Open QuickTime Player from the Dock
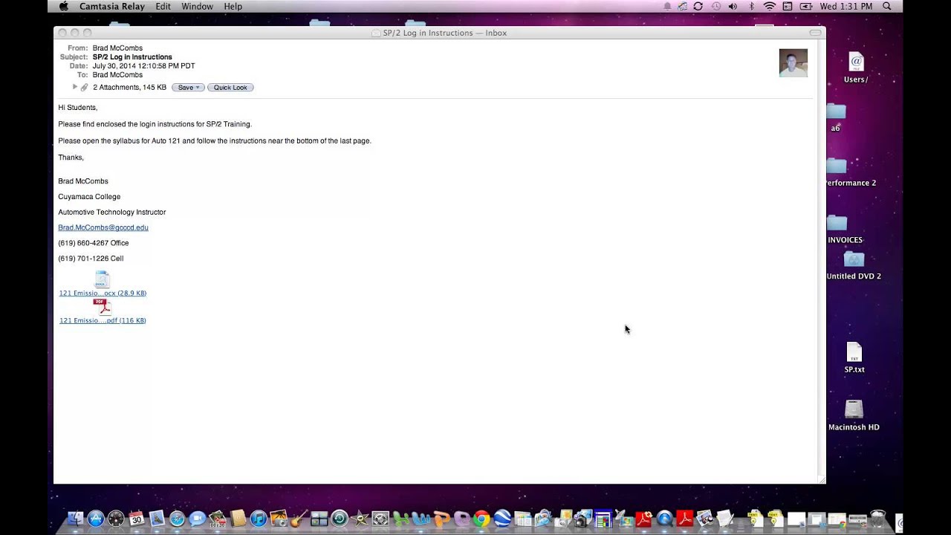 (x=665, y=519)
